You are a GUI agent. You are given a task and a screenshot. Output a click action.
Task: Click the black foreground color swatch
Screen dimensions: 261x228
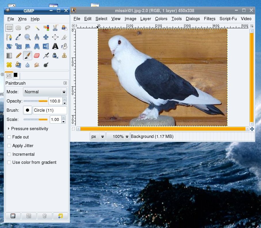coord(16,75)
